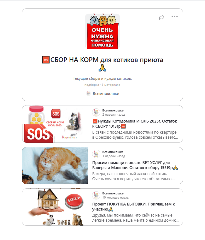Open article Проект ПОКУПКА БЫТОВКИ
The width and height of the screenshot is (205, 240).
pos(133,207)
